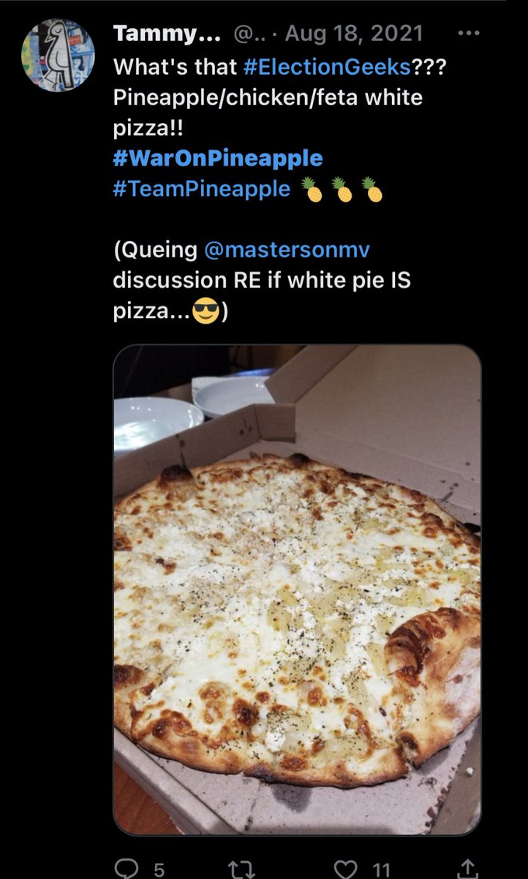View the reply count 5

(x=159, y=870)
